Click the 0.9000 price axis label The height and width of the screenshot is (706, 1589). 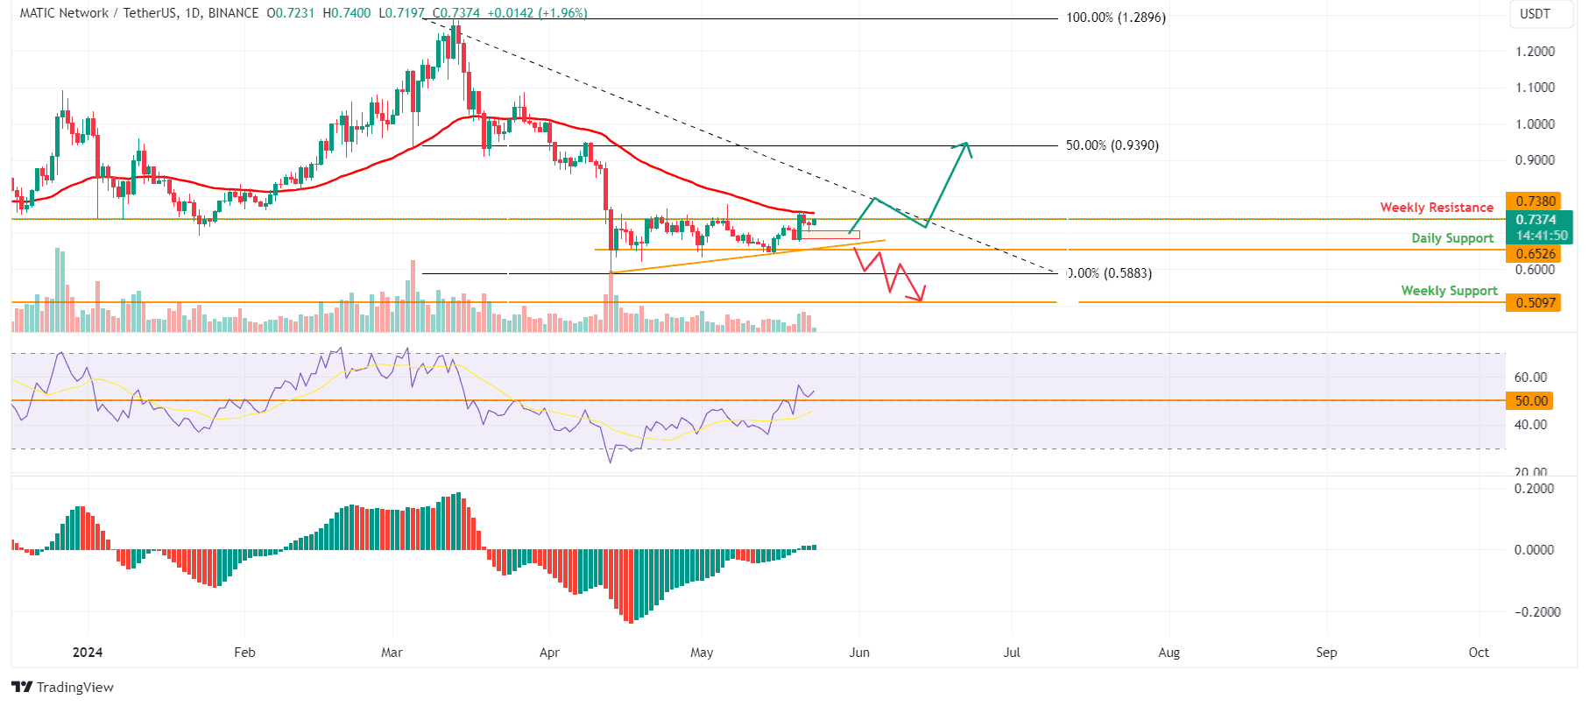1535,160
